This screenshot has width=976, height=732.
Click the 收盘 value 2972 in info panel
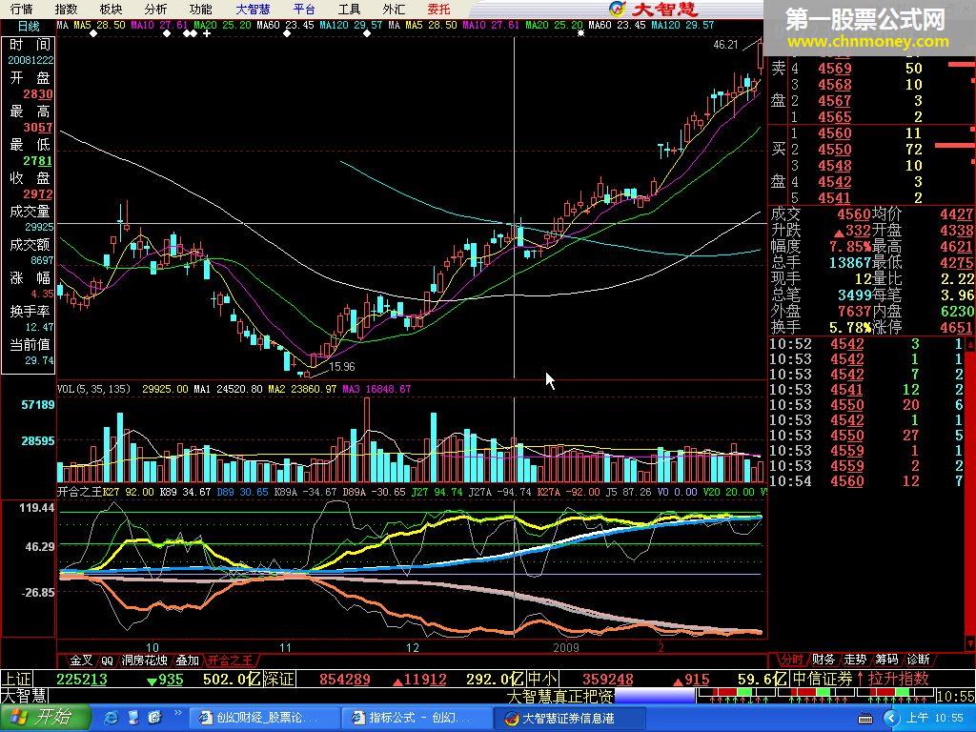(38, 194)
